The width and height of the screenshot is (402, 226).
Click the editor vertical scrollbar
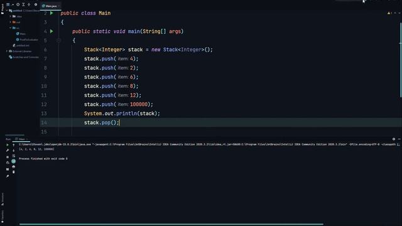pos(400,60)
